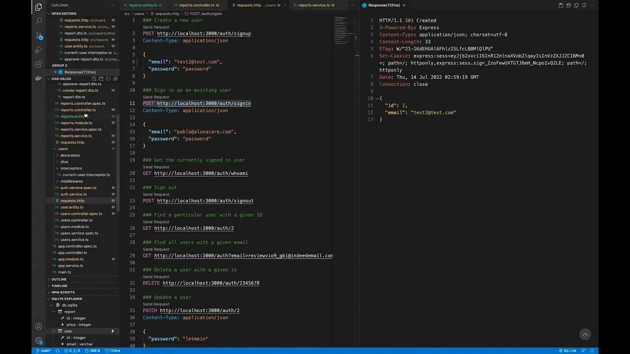
Task: Expand the middlewares folder
Action: 71,181
